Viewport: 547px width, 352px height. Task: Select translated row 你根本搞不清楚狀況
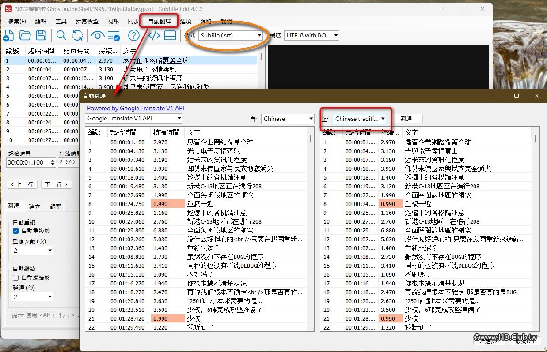click(x=427, y=283)
